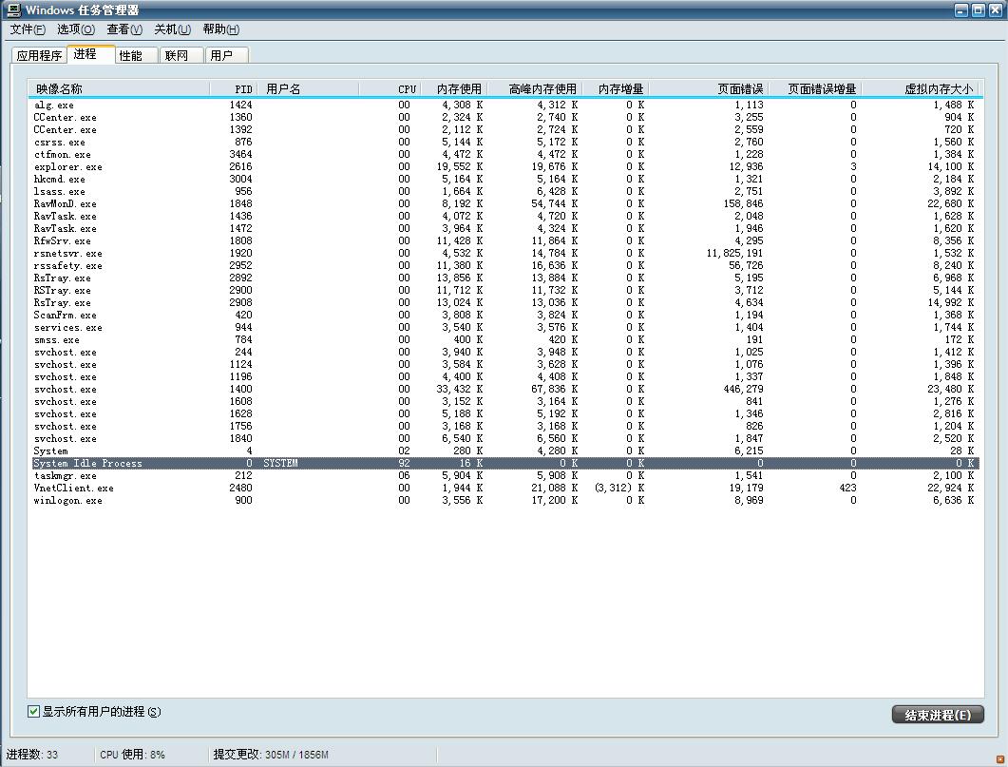Switch to the 性能 tab
1008x767 pixels.
click(x=136, y=55)
